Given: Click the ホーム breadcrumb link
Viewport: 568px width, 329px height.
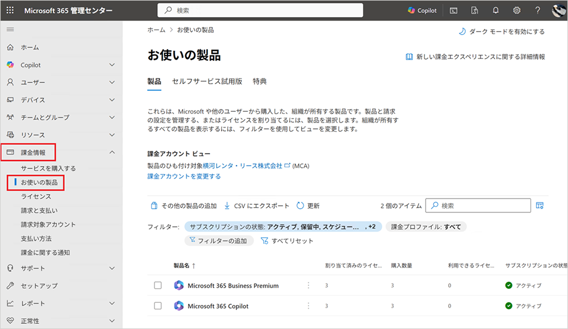Looking at the screenshot, I should tap(156, 30).
